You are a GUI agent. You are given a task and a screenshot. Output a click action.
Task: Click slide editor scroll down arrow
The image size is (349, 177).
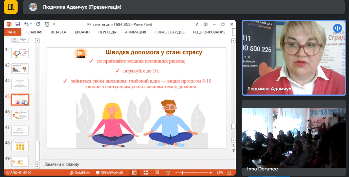coord(233,140)
